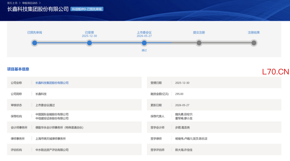Image resolution: width=290 pixels, height=161 pixels.
Task: Click the 签字评估师 field label
Action: [x=157, y=150]
